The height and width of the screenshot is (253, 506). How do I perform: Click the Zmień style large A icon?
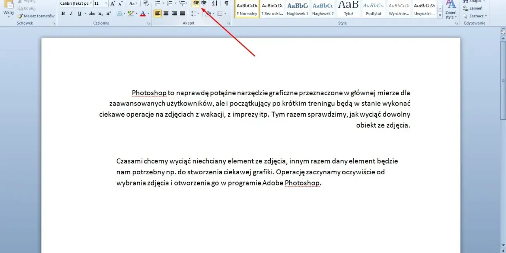[451, 4]
